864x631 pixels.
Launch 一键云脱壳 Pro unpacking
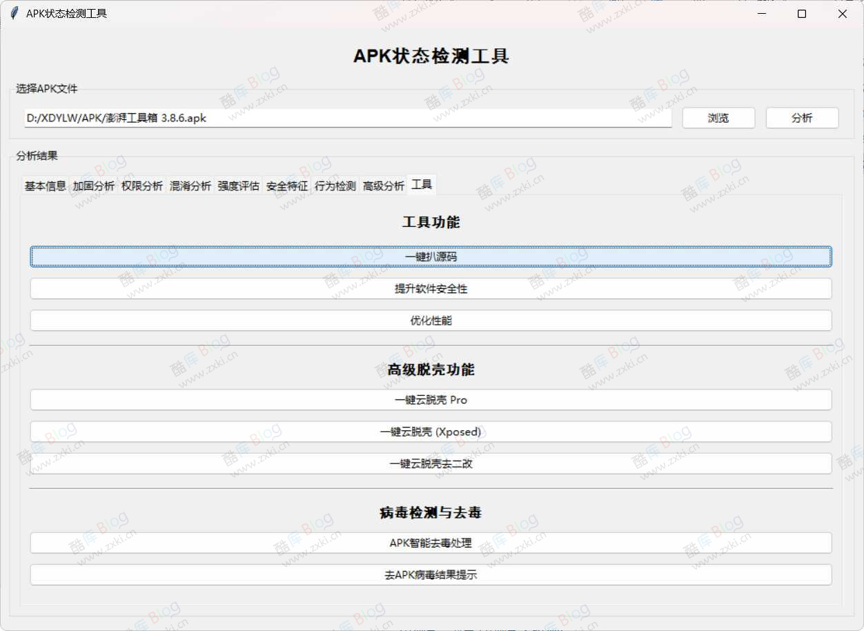click(431, 399)
